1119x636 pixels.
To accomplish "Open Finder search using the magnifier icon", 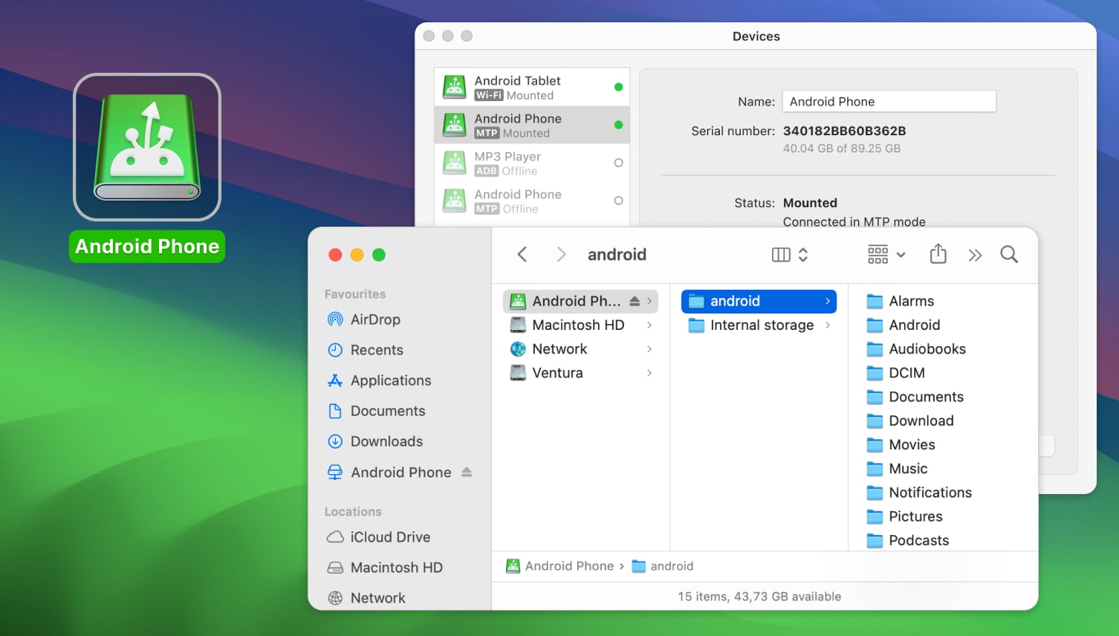I will pyautogui.click(x=1009, y=254).
